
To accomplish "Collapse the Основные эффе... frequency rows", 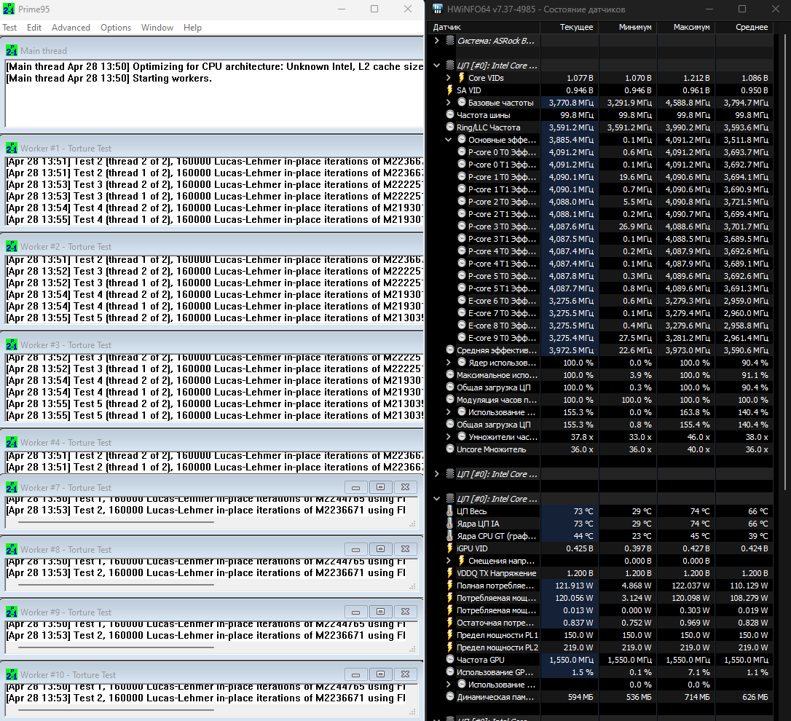I will click(449, 140).
